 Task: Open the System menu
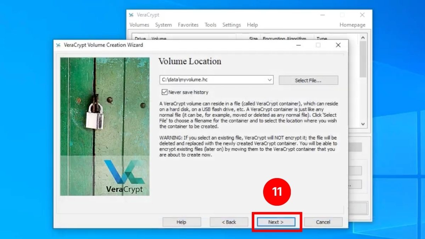163,25
